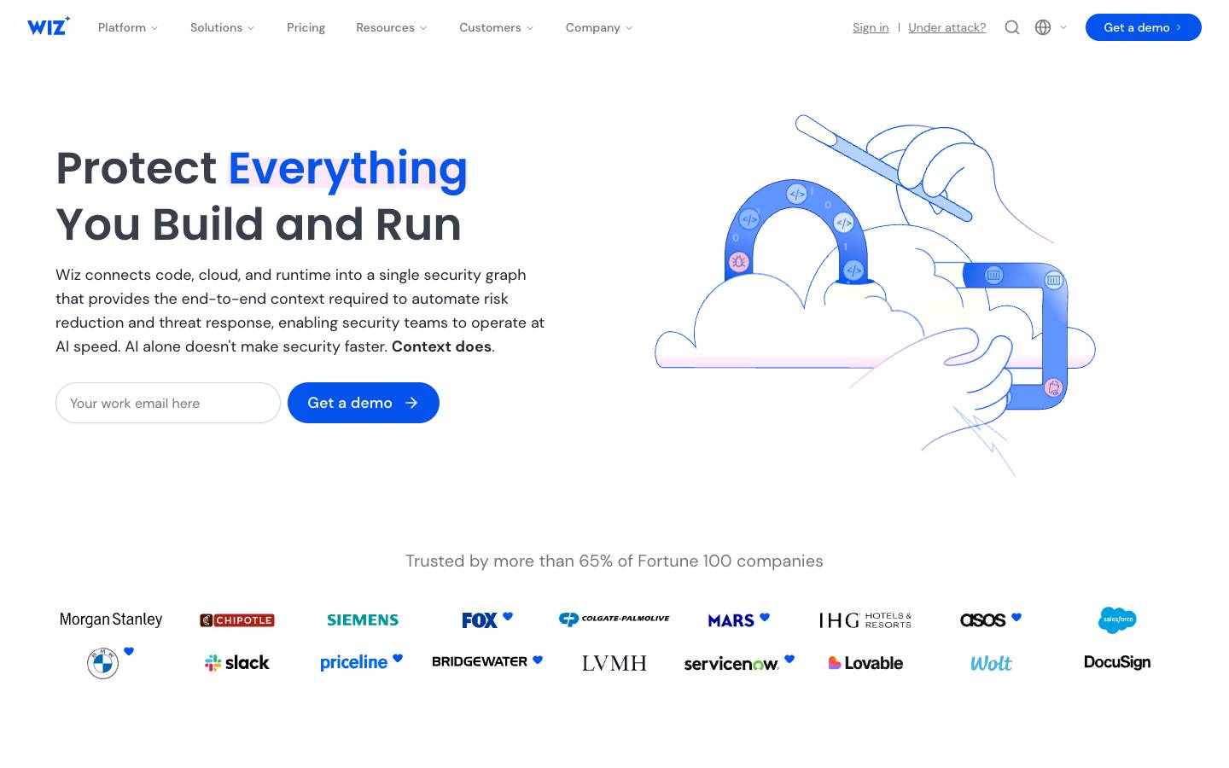Open the Under attack? link
Screen dimensions: 1229x768
(x=947, y=27)
